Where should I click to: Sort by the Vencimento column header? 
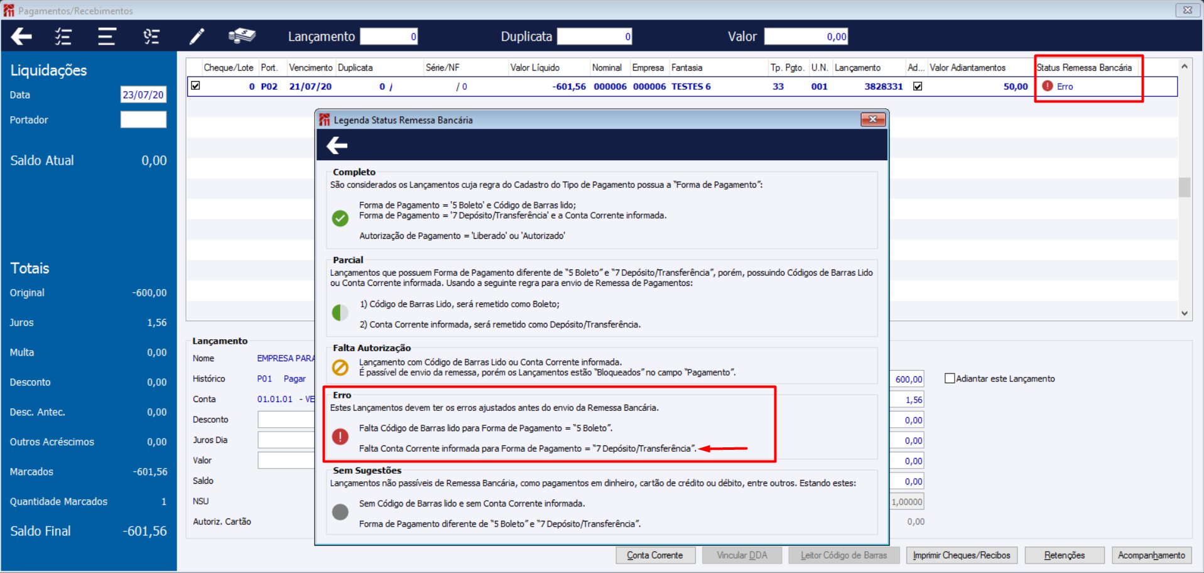point(311,67)
